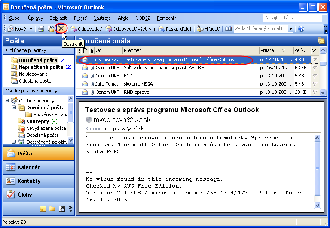Image resolution: width=330 pixels, height=228 pixels.
Task: Toggle follow-up flag on the Voľby message
Action: click(315, 68)
